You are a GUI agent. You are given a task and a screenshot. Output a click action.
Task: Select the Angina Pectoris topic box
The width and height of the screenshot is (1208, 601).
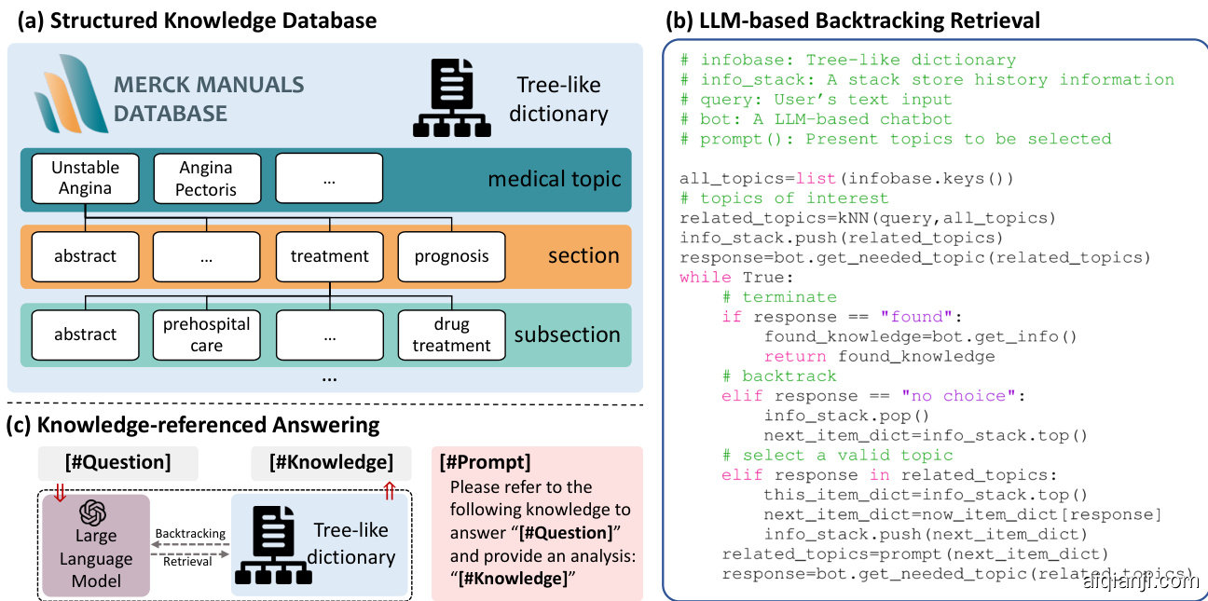tap(207, 178)
